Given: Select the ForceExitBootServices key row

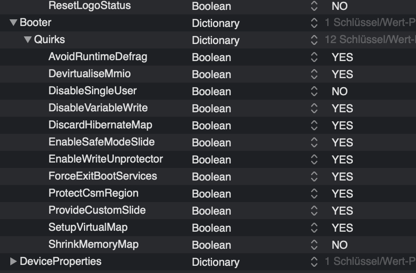Looking at the screenshot, I should [103, 176].
